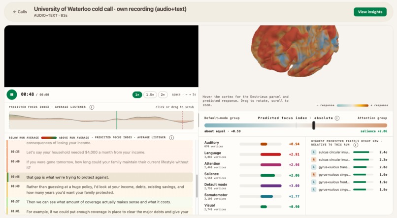Jump to transcript line at 00:49
397x218 pixels.
100,189
